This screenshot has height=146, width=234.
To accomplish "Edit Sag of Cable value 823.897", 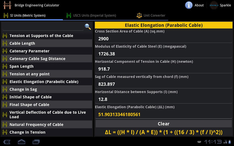I will [x=164, y=84].
